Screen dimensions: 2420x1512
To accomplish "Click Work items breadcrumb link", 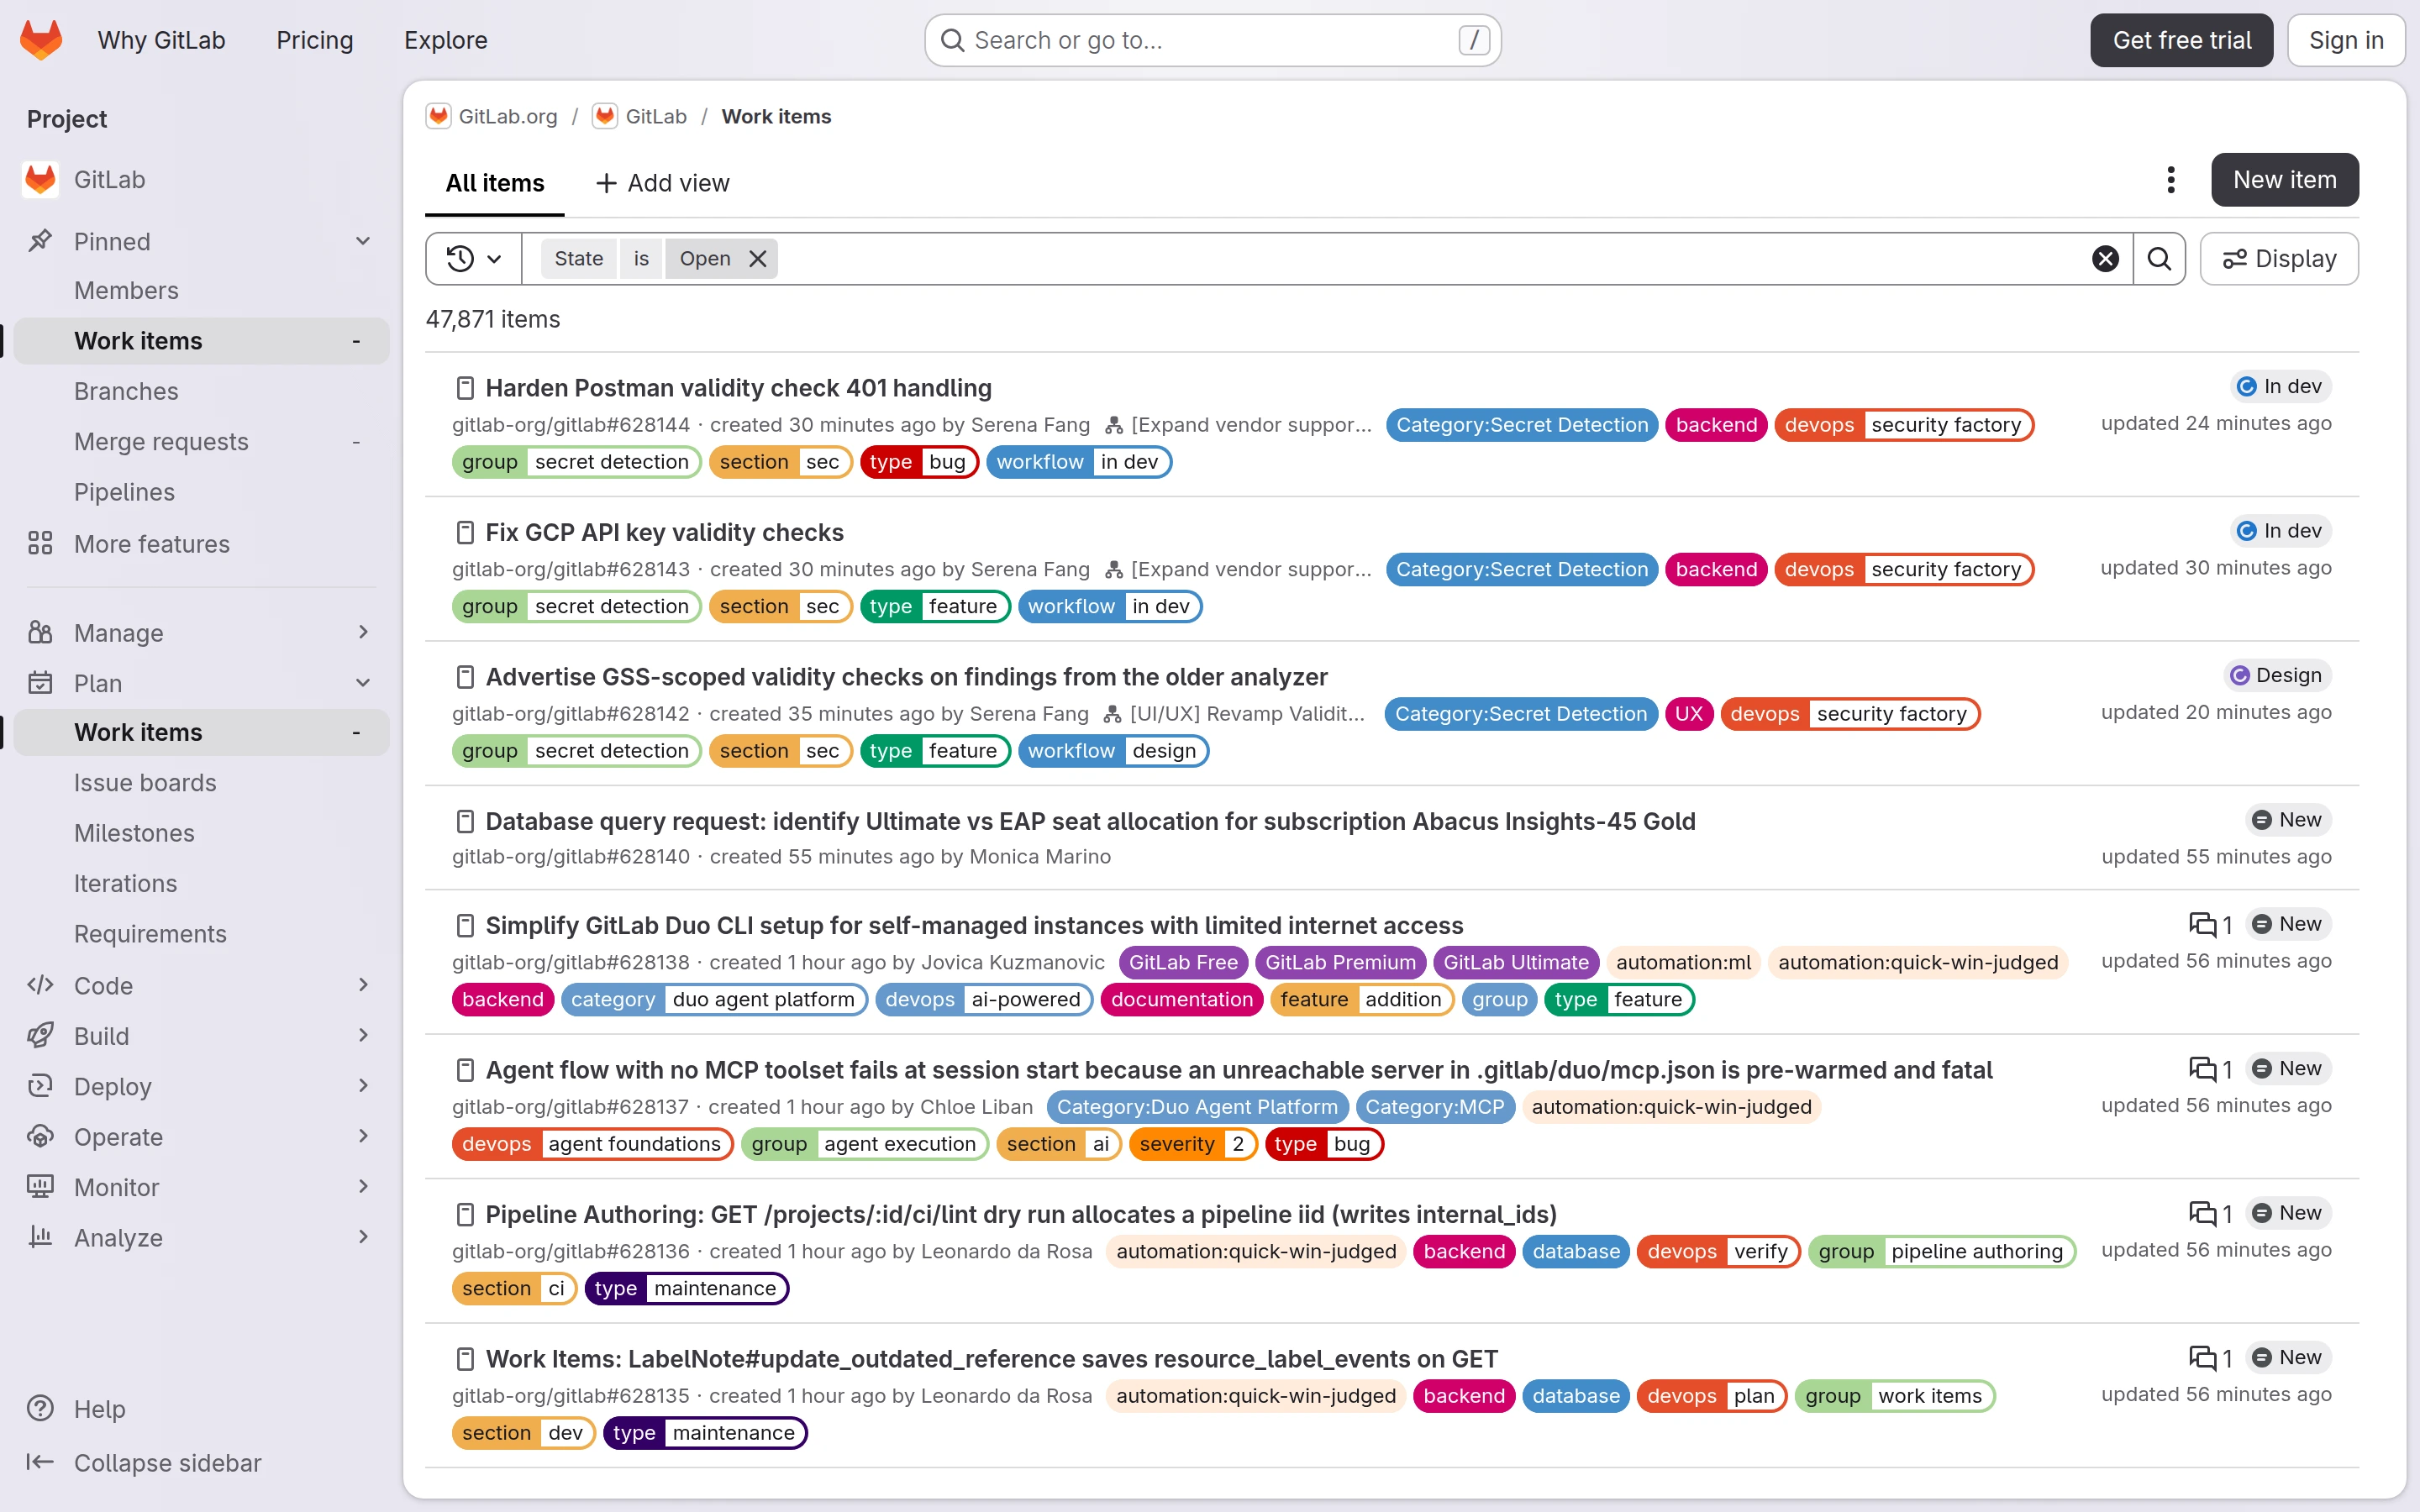I will [776, 117].
